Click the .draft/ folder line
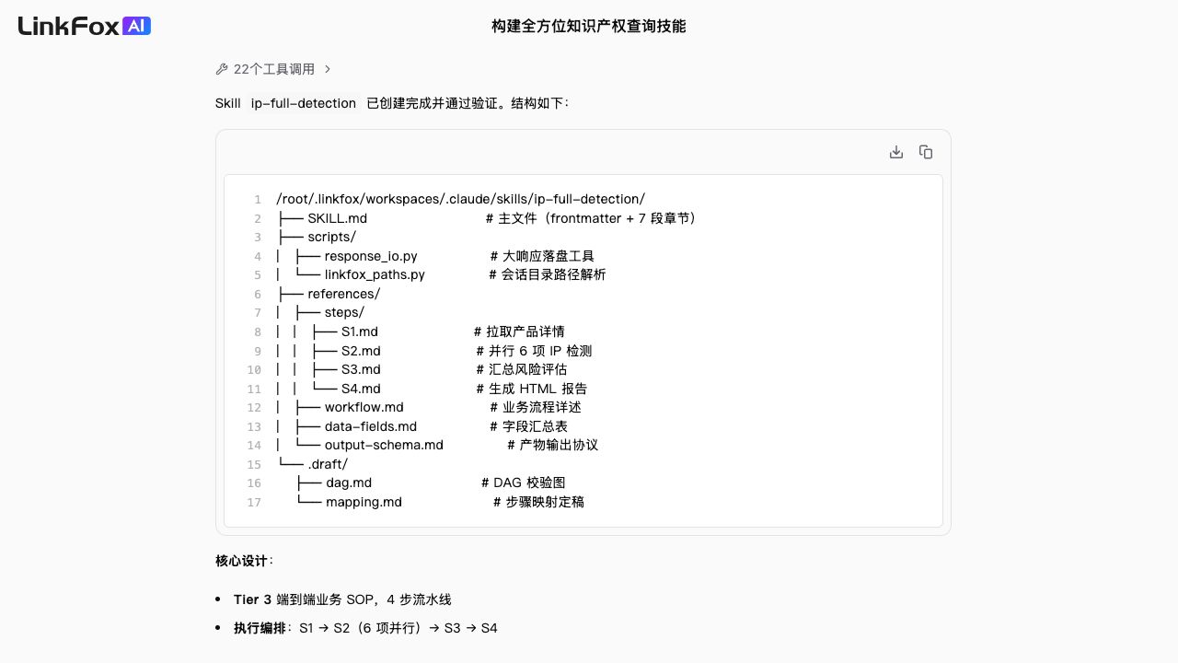Screen dimensions: 1178x663 pyautogui.click(x=313, y=464)
